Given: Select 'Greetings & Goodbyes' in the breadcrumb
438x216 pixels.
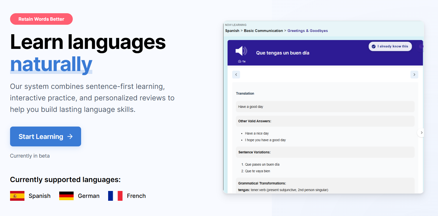Looking at the screenshot, I should tap(307, 30).
